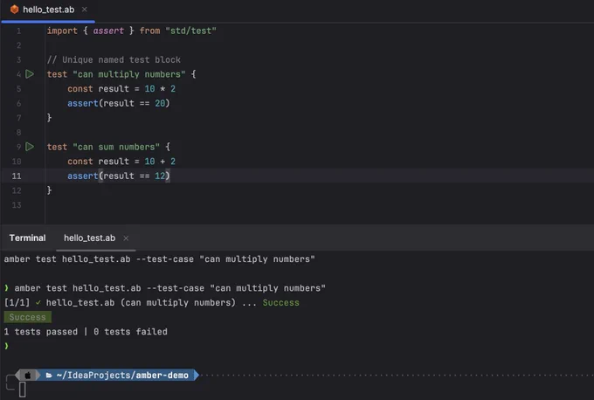Click the green Success badge in terminal

[28, 317]
